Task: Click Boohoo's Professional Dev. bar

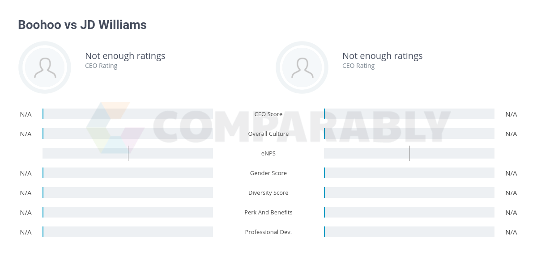Action: 128,232
